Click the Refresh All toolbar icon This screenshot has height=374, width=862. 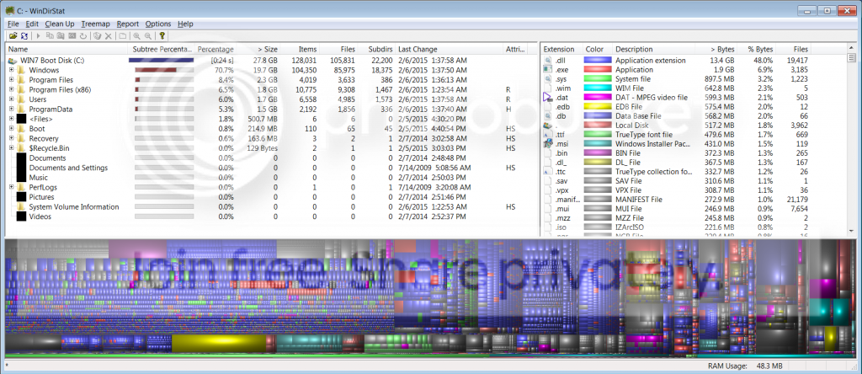pyautogui.click(x=24, y=35)
